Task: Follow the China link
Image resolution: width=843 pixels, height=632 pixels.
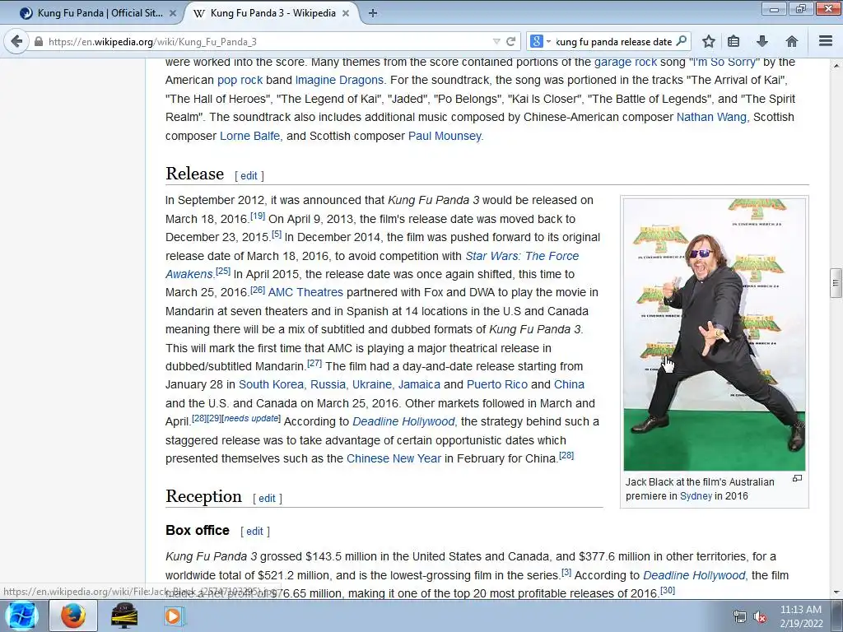Action: [569, 385]
